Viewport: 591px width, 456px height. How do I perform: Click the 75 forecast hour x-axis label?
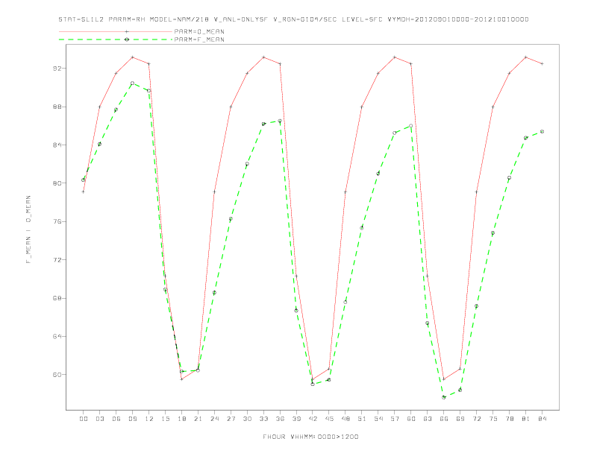(493, 419)
